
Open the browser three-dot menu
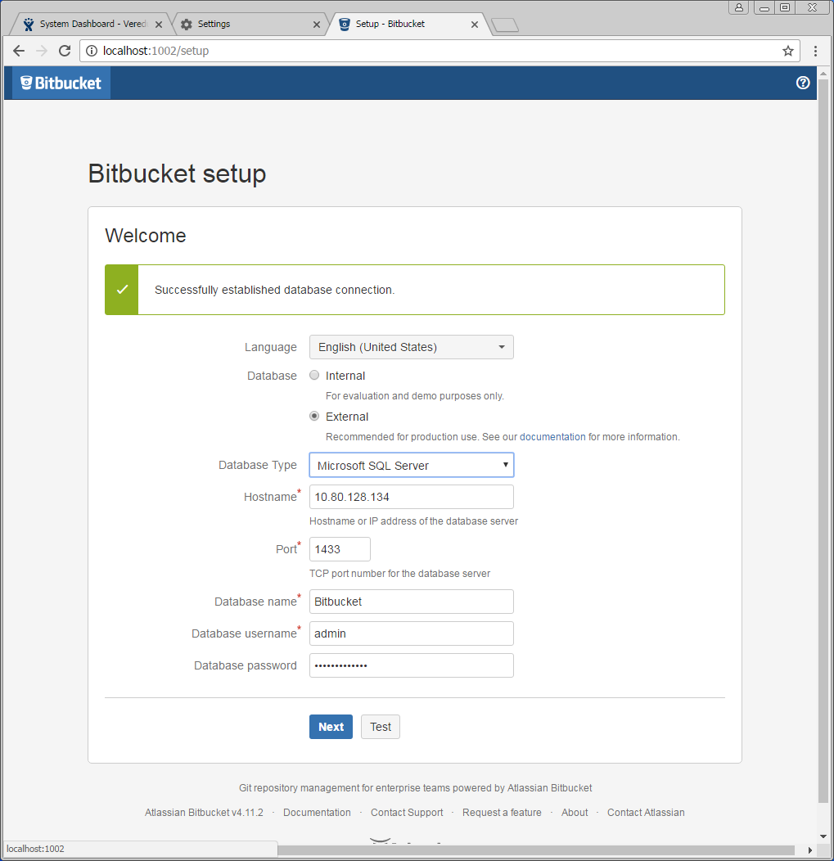pos(815,50)
